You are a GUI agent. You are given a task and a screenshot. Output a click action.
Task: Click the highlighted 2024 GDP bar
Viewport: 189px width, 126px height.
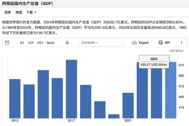click(171, 90)
